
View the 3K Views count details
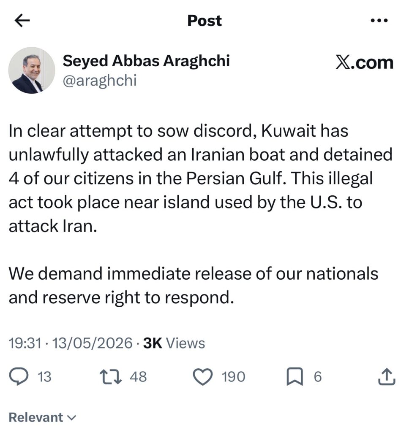coord(174,343)
